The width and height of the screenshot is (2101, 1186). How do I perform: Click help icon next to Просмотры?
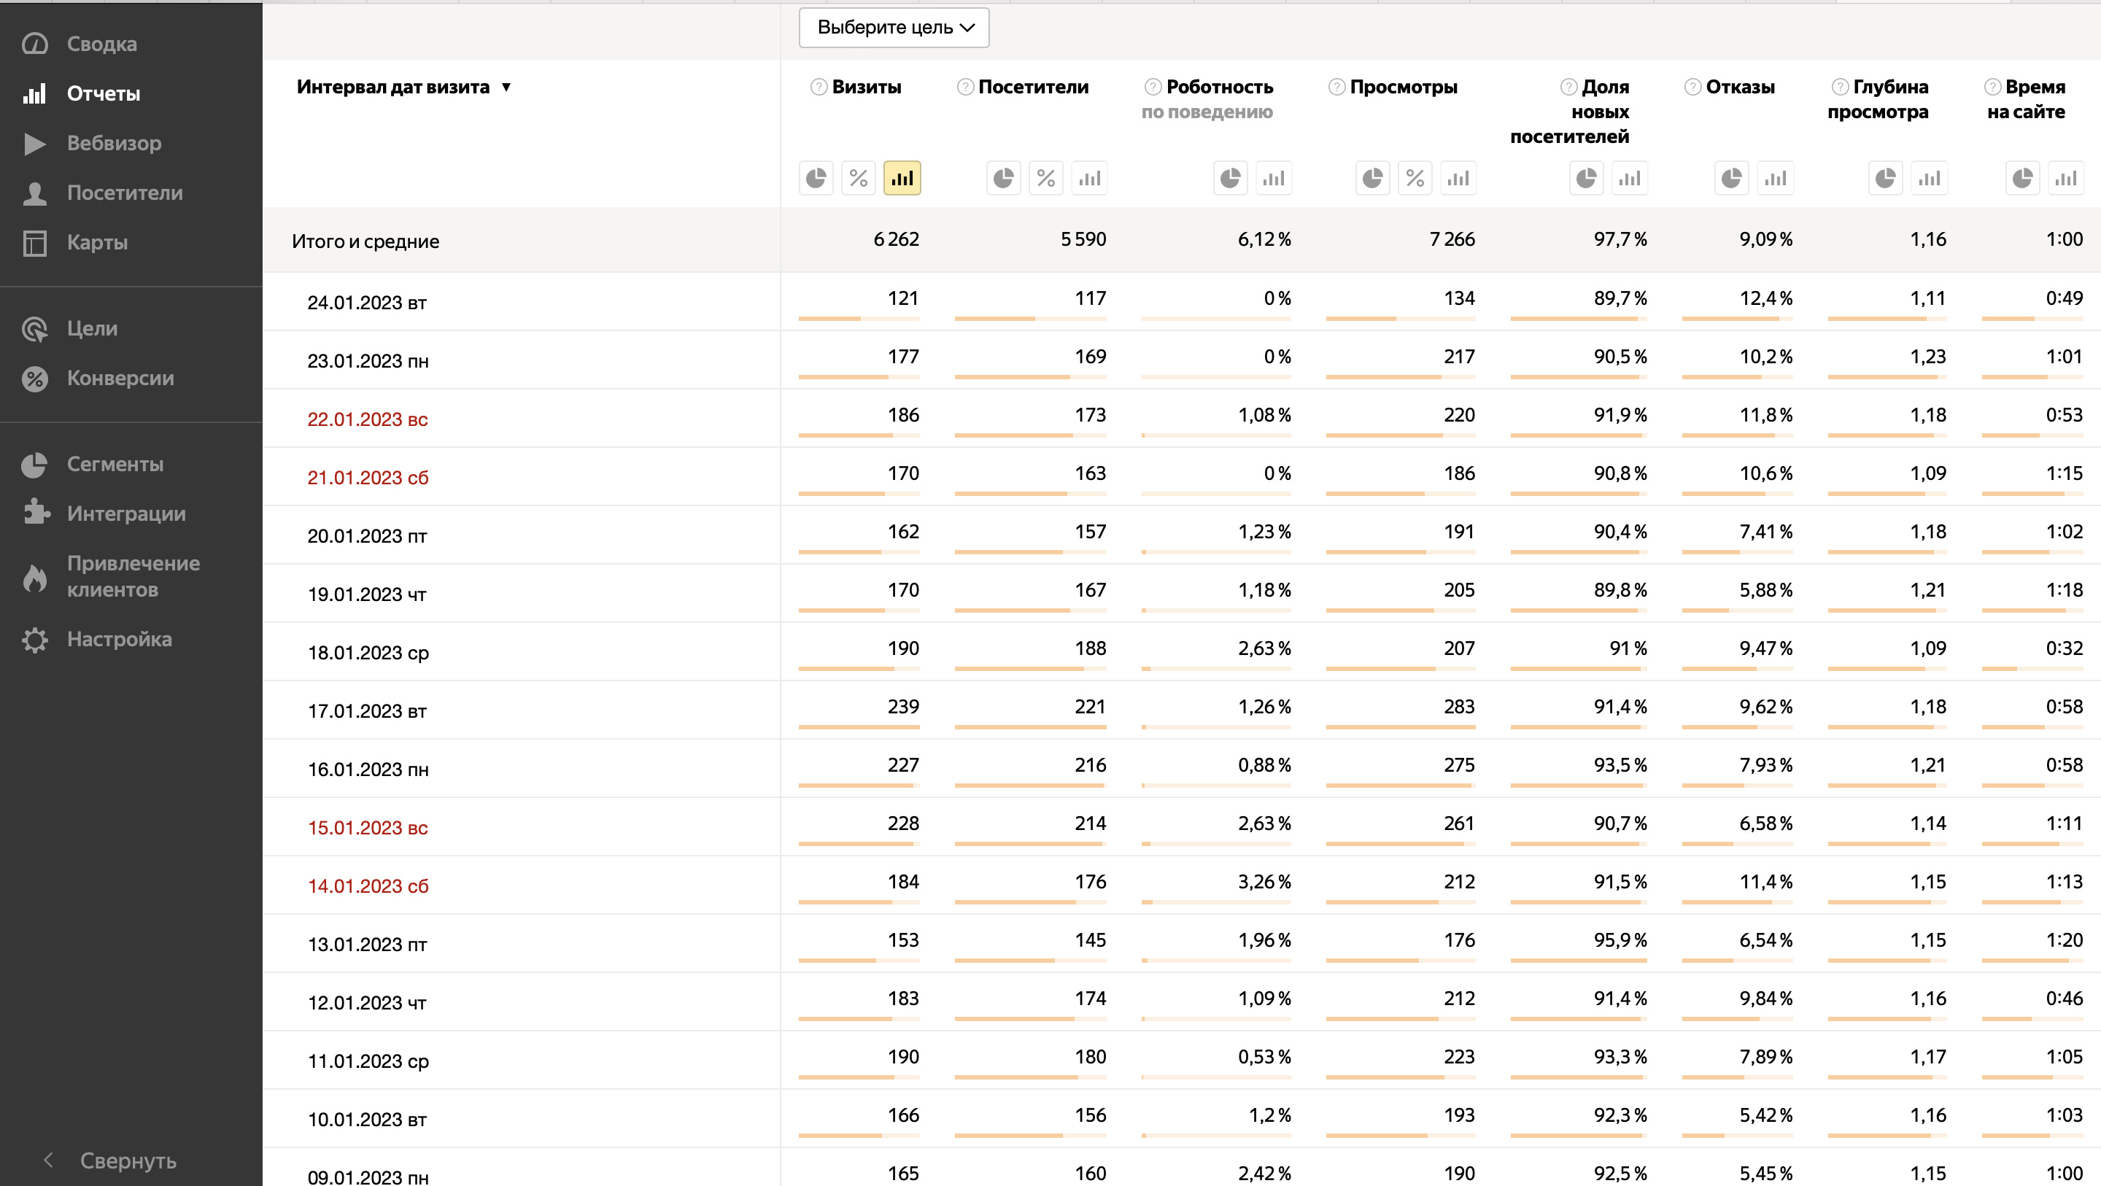(1336, 87)
